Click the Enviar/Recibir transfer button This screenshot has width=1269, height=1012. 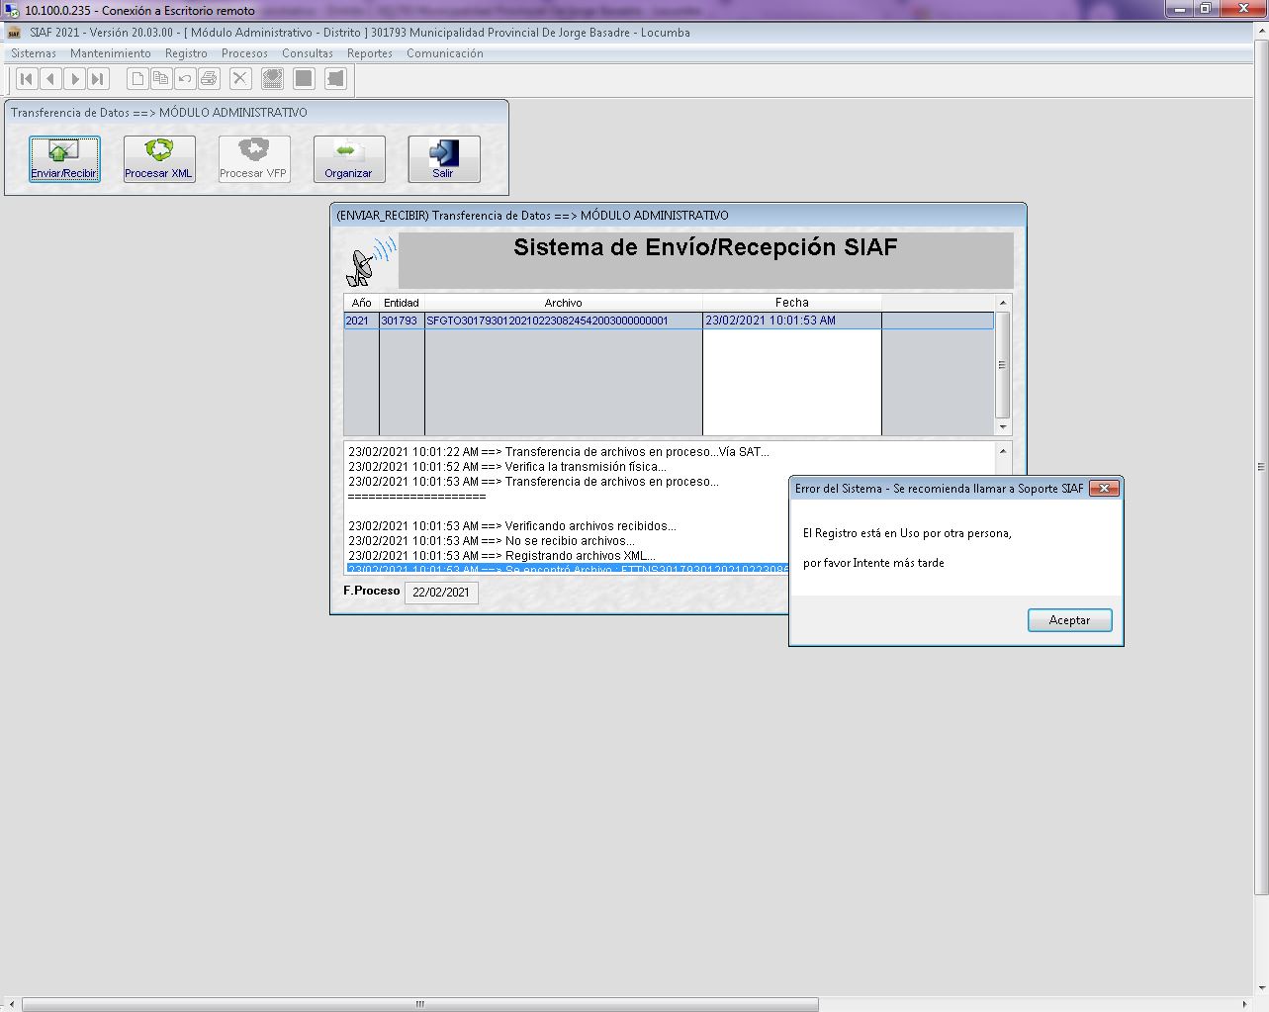tap(64, 159)
